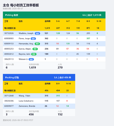Click the update time 09:03 PDT footer
114x126 pixels.
pos(18,120)
